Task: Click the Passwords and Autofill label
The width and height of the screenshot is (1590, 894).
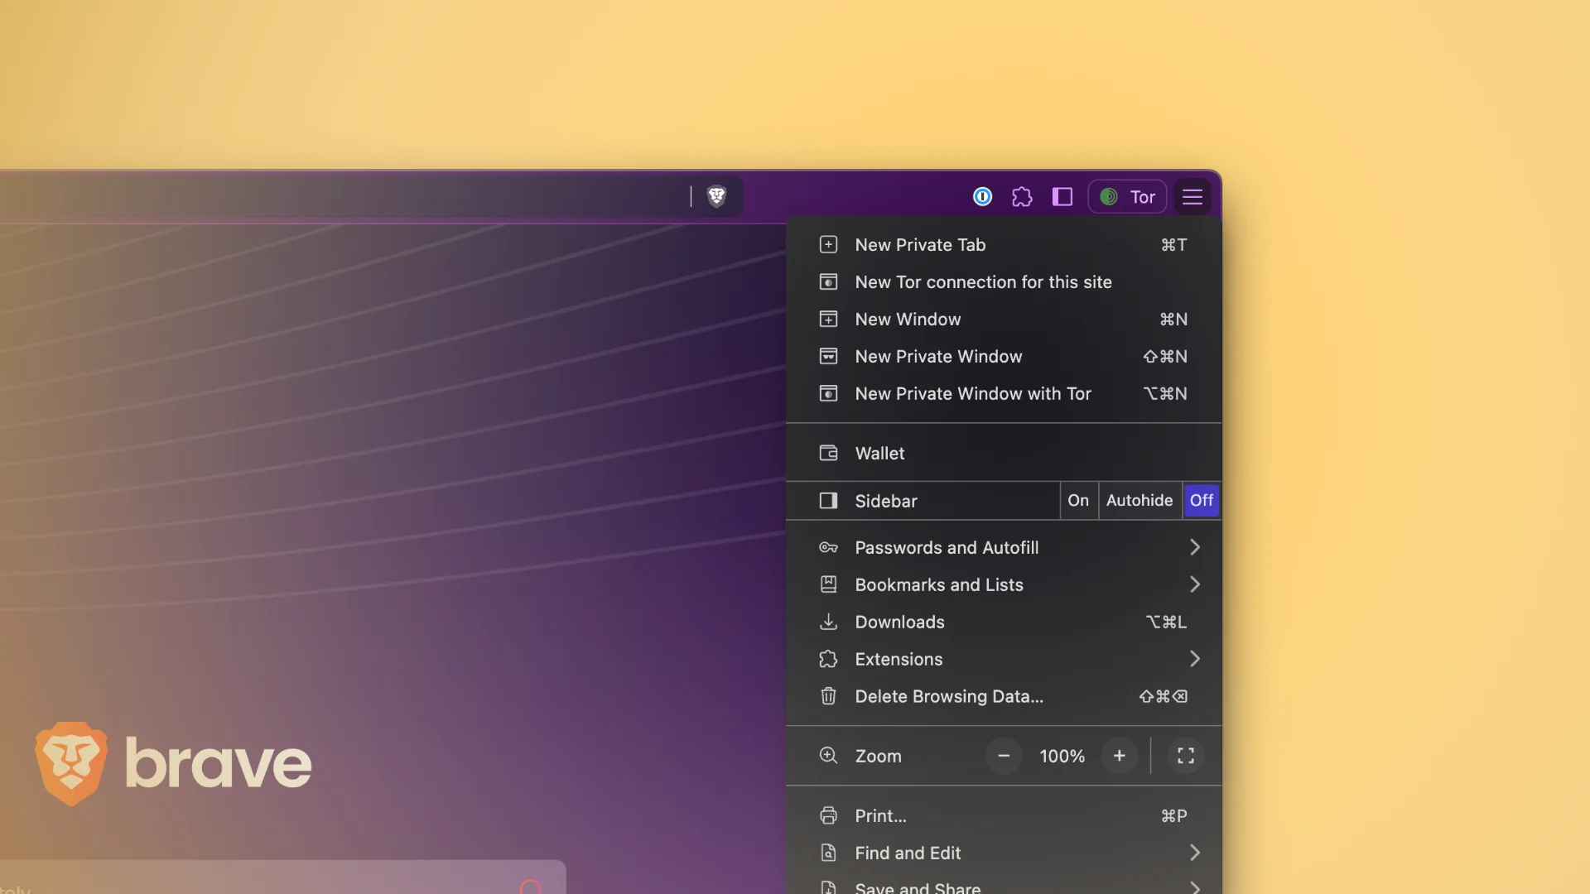Action: [x=947, y=547]
